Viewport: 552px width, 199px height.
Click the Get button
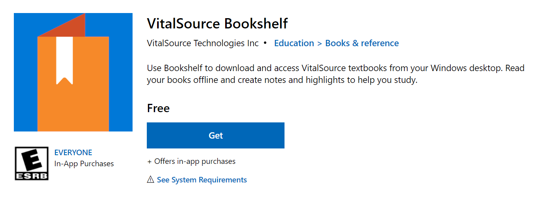coord(216,135)
